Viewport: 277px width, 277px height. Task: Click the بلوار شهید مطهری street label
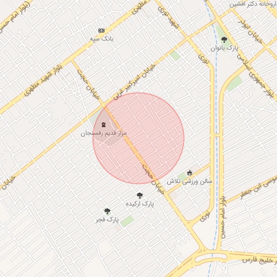tap(43, 80)
